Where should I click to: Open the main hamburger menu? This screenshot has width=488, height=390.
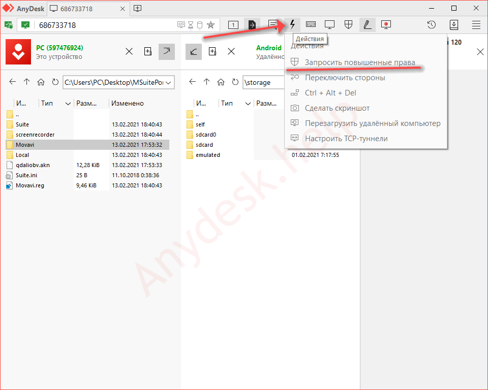point(476,24)
